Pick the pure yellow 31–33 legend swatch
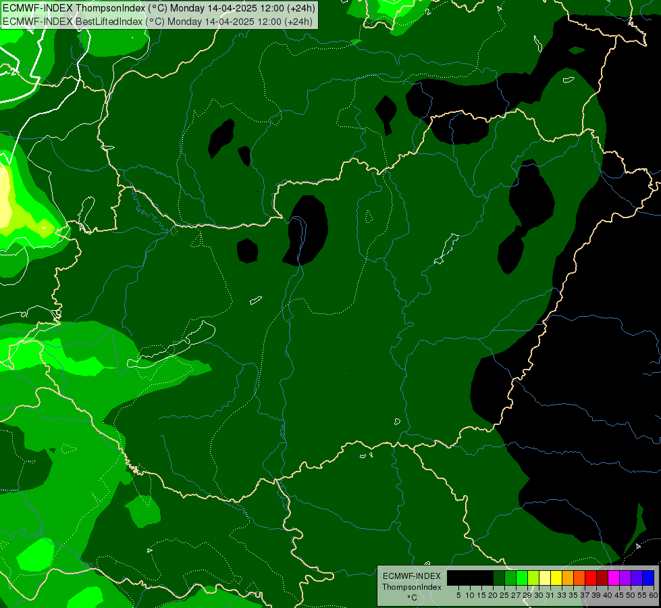Screen dimensions: 661x608 556,578
